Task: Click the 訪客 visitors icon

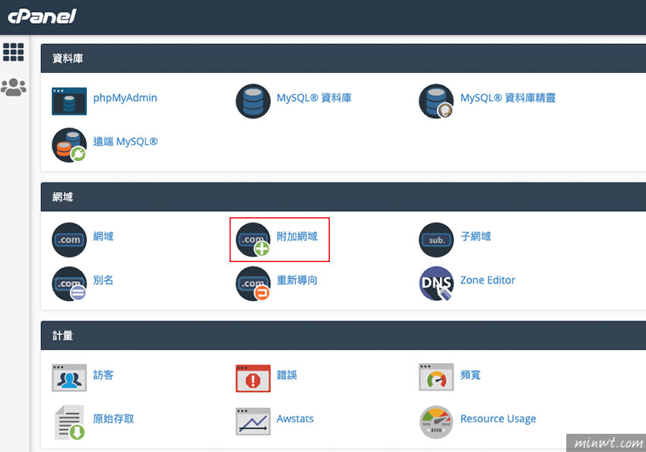Action: [x=69, y=378]
